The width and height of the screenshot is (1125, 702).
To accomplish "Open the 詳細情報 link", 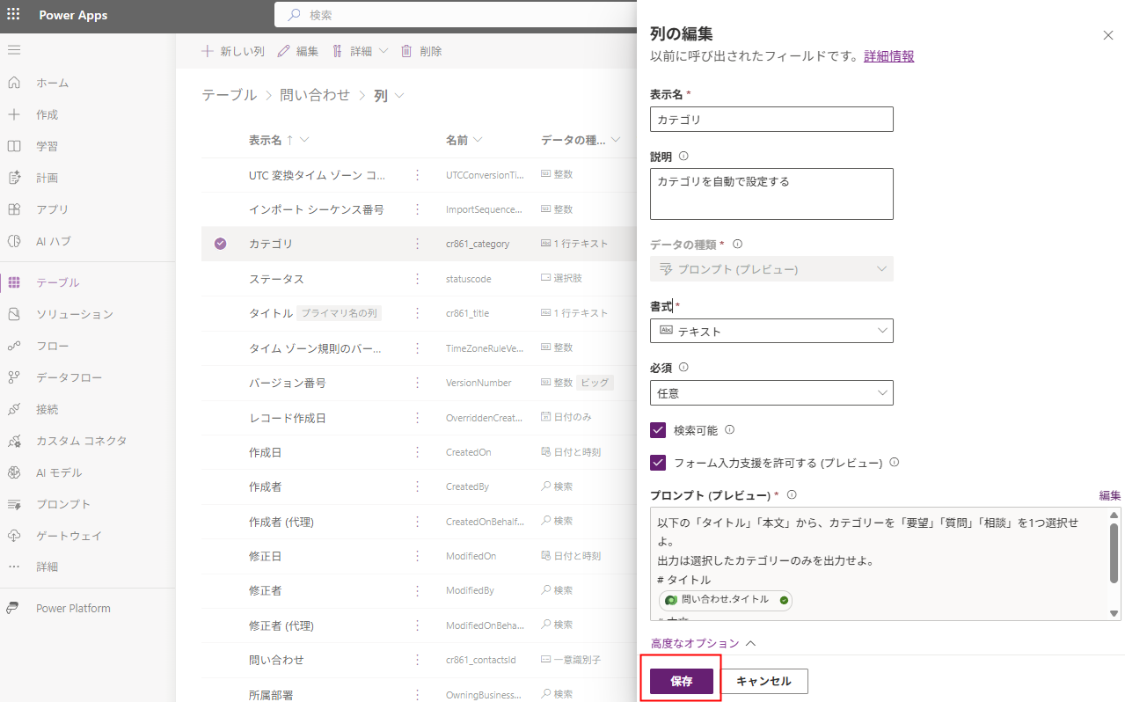I will click(888, 56).
